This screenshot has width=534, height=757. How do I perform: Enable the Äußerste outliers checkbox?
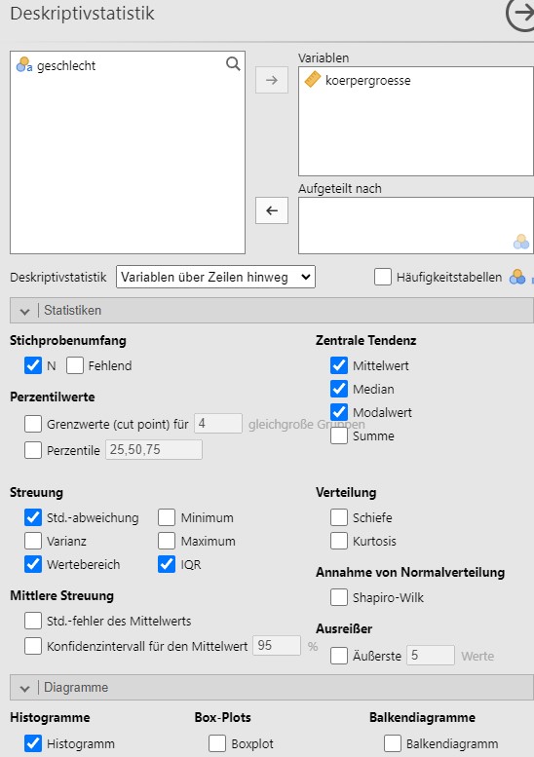[339, 656]
